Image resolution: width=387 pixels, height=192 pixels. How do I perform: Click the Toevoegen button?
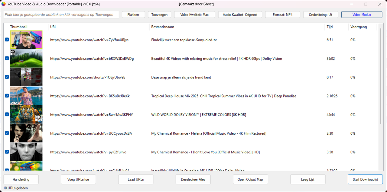pyautogui.click(x=160, y=14)
